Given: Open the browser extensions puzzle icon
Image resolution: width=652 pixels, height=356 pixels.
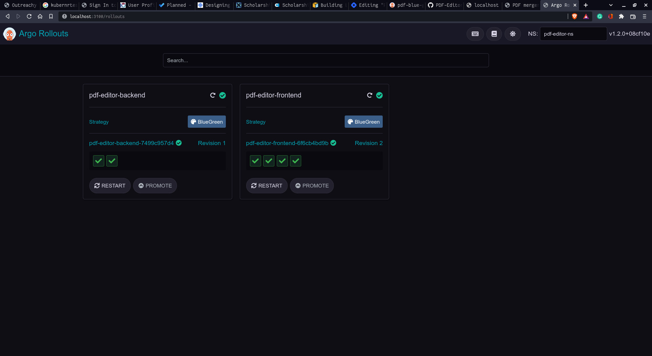Looking at the screenshot, I should click(621, 16).
